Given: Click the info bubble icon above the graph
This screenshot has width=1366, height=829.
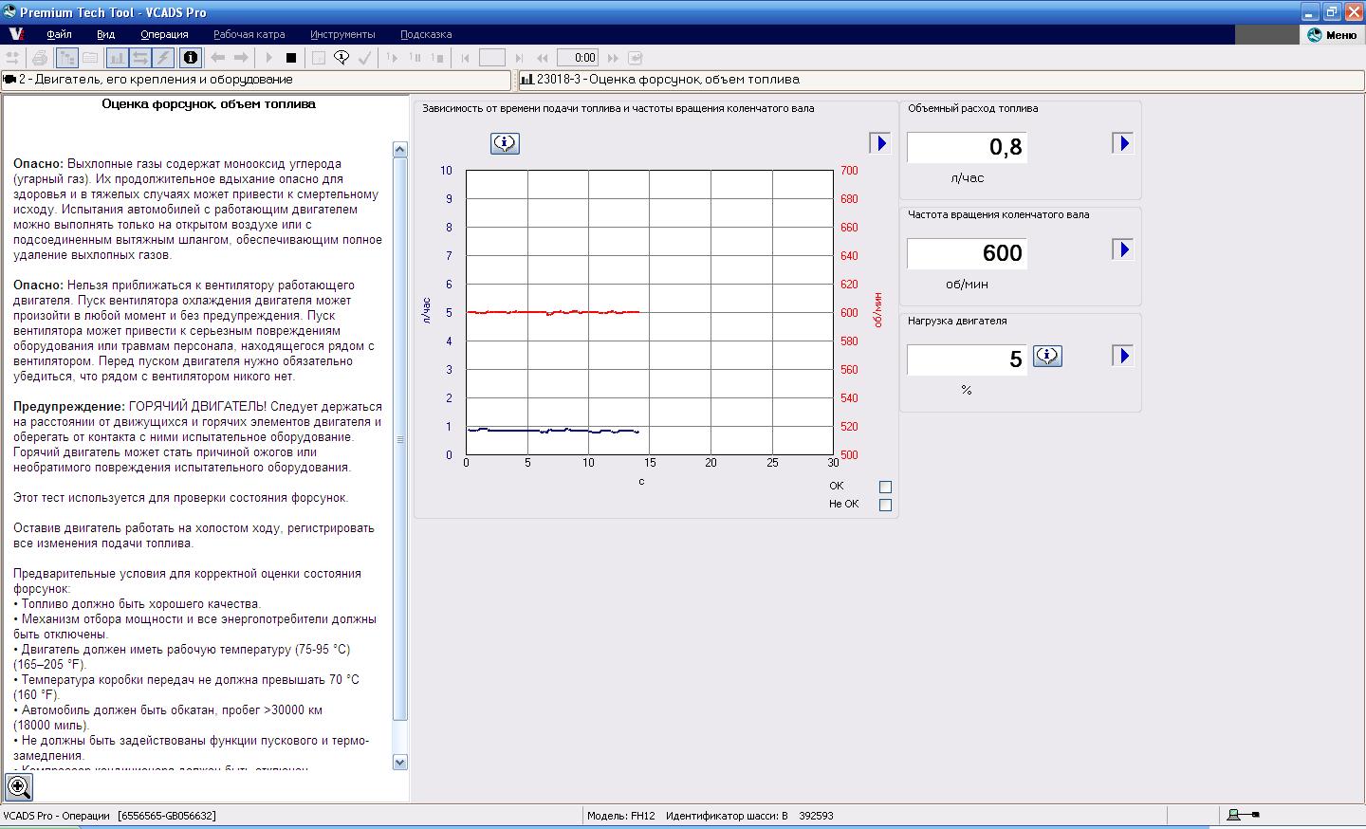Looking at the screenshot, I should click(505, 143).
